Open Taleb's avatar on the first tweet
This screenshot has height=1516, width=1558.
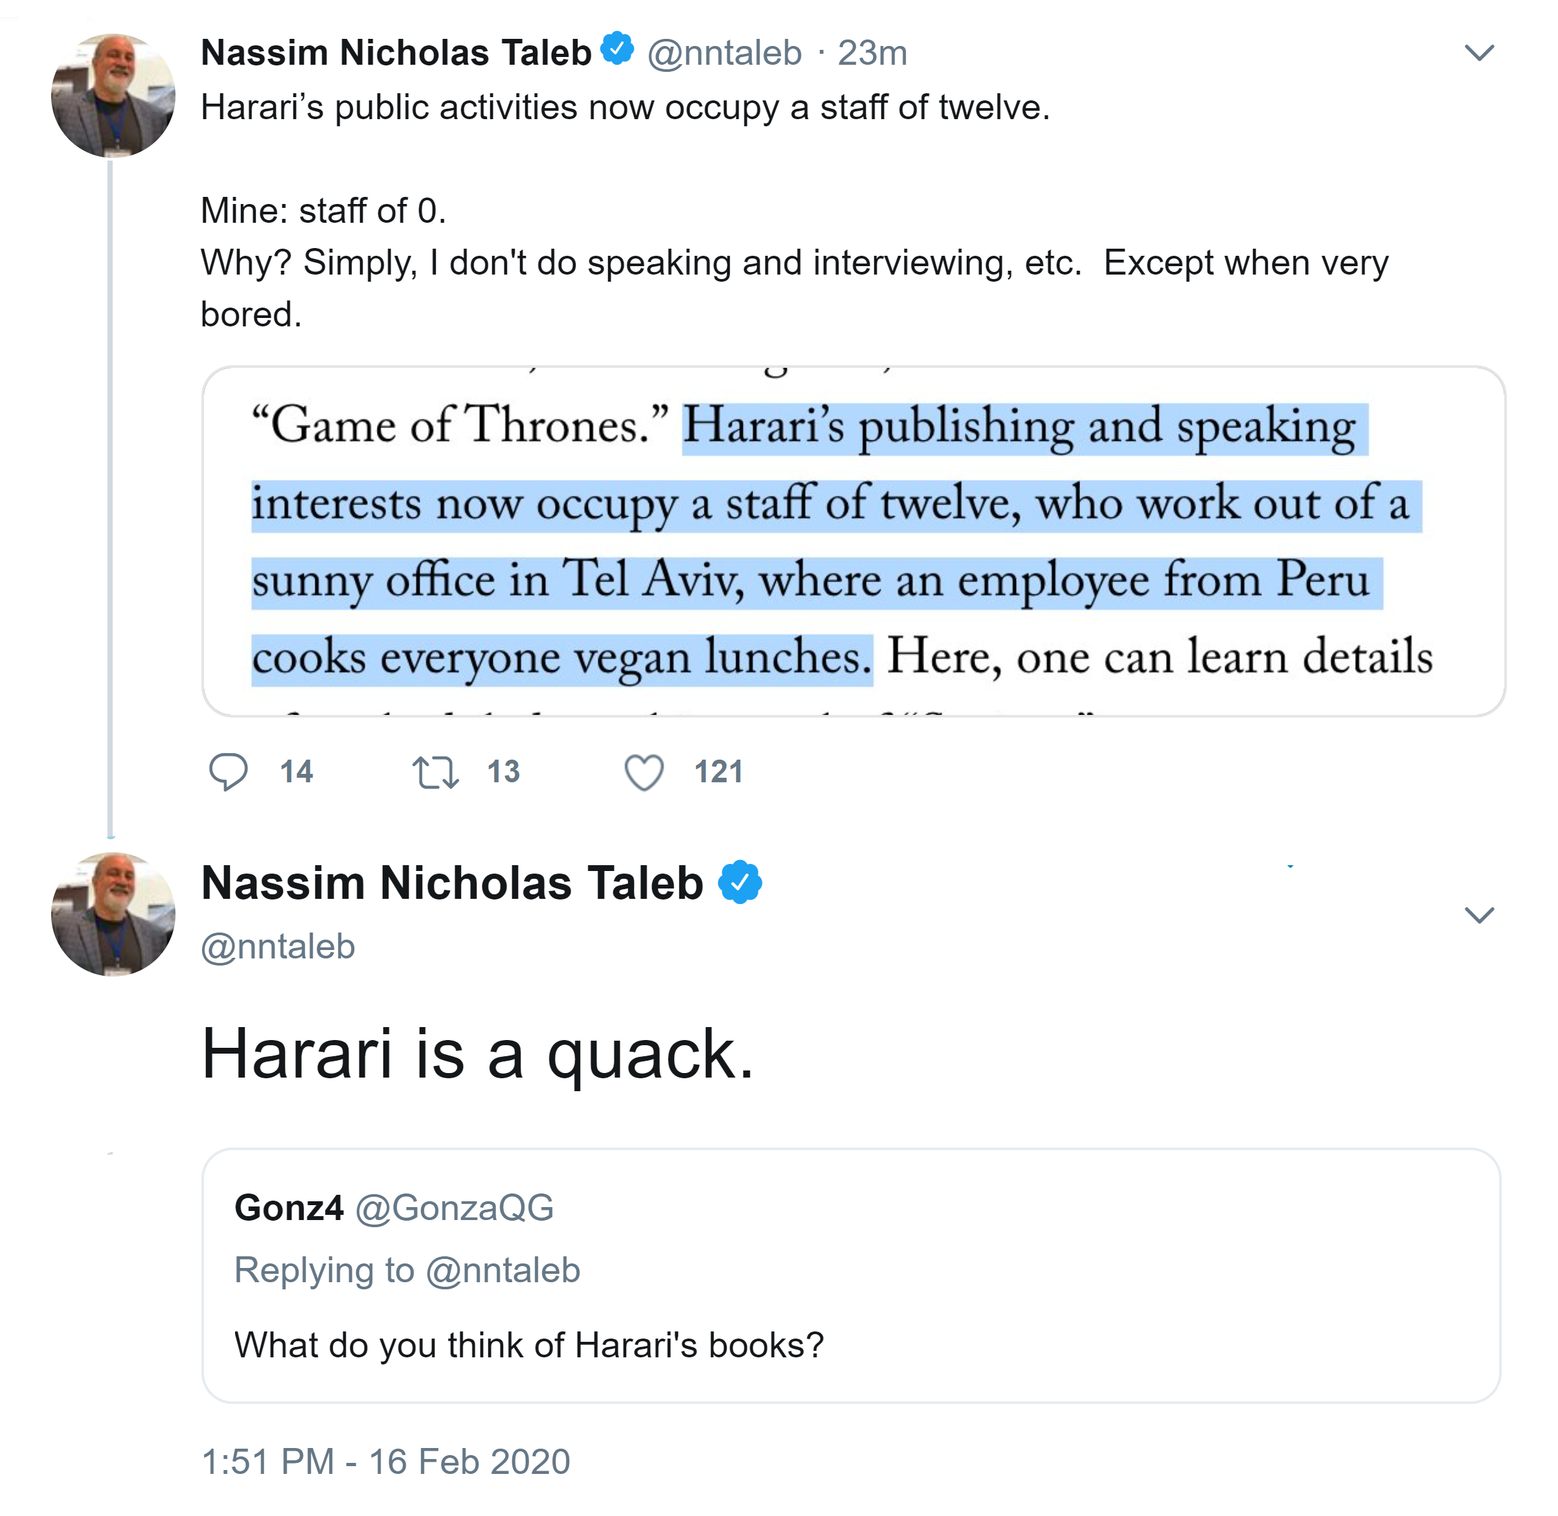click(113, 96)
